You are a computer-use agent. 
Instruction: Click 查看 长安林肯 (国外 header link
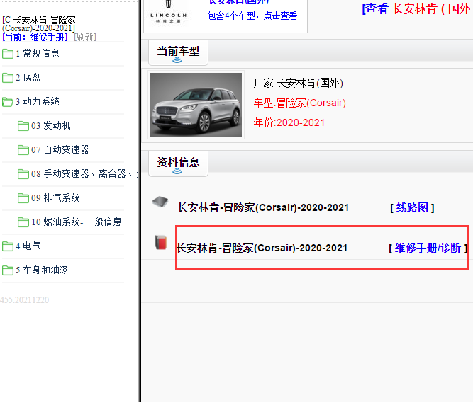click(x=417, y=8)
